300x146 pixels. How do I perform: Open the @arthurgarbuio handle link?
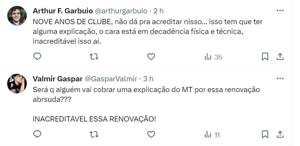(x=121, y=11)
